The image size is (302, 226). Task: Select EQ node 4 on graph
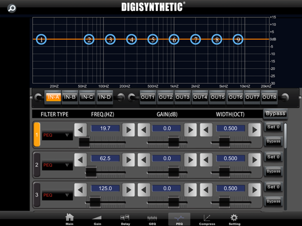tap(131, 39)
